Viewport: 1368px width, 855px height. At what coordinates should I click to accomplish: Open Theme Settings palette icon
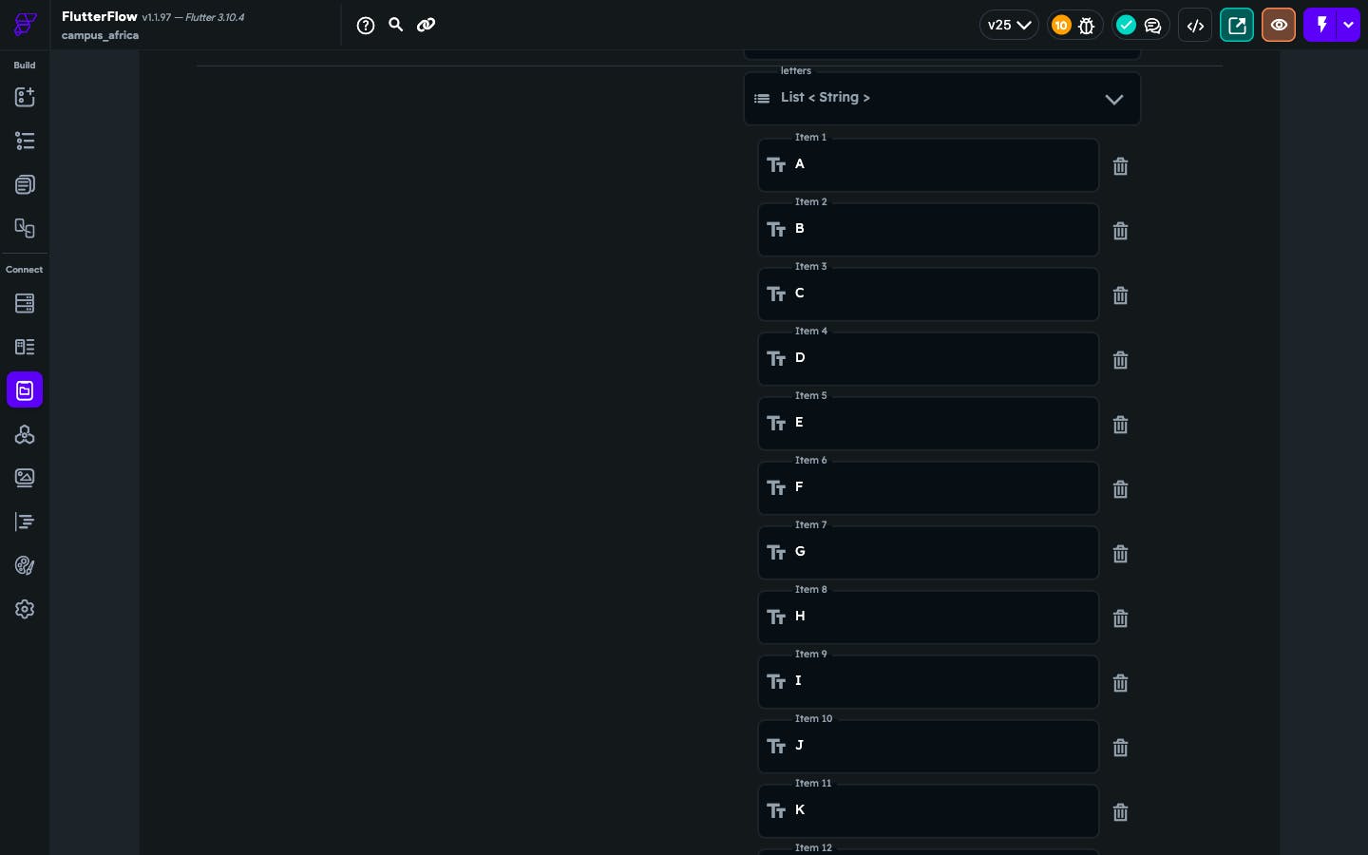coord(25,565)
